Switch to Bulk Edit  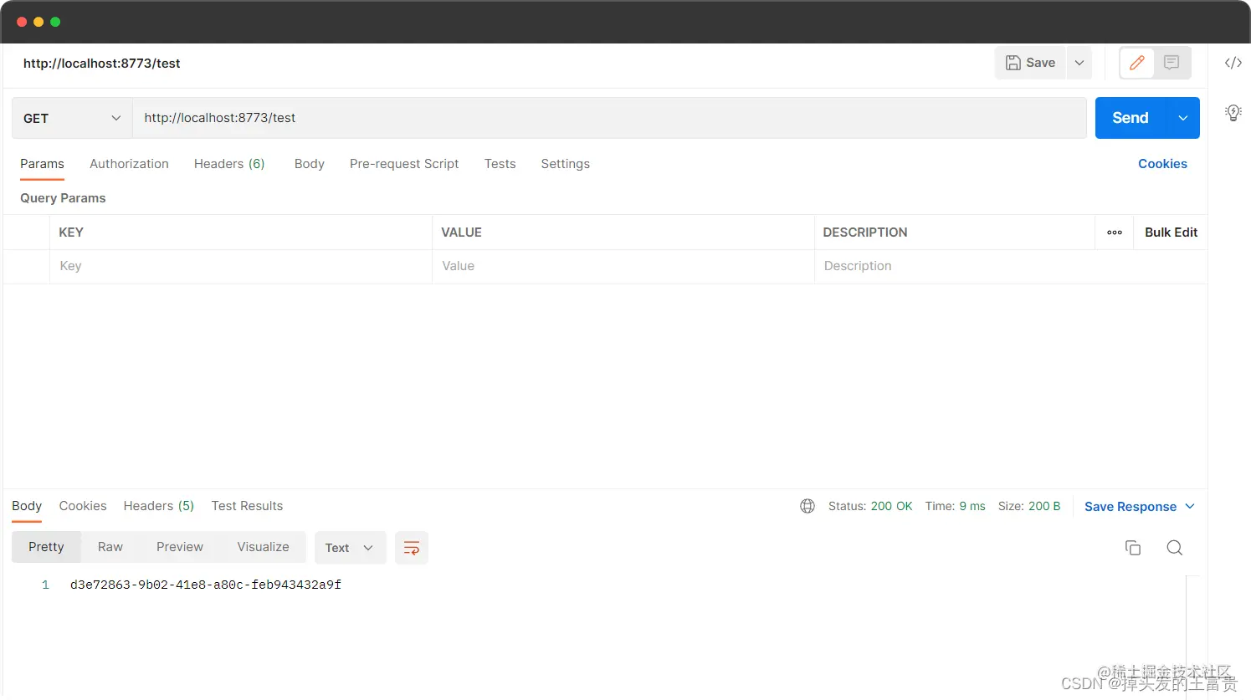point(1171,232)
